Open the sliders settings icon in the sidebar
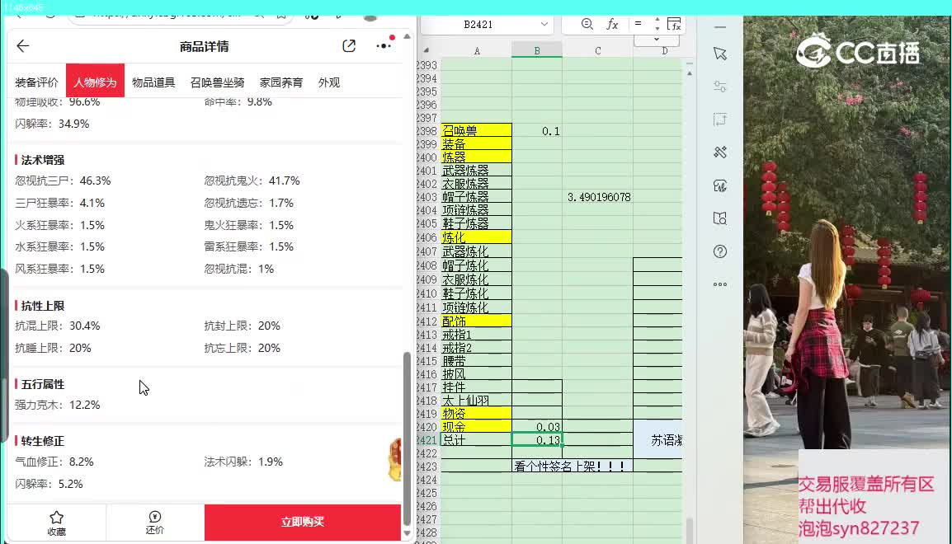Viewport: 952px width, 544px height. pyautogui.click(x=720, y=87)
